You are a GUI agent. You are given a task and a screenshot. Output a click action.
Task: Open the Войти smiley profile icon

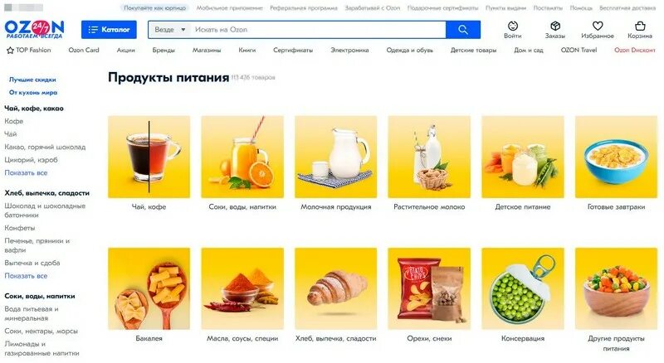[x=512, y=27]
